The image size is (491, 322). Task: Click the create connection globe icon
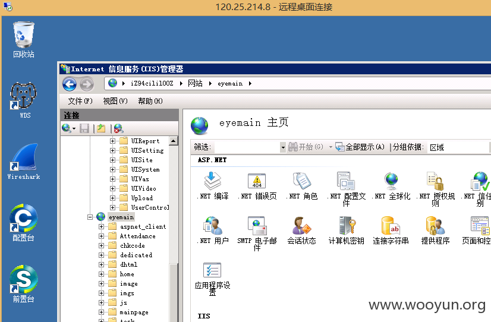pos(67,128)
